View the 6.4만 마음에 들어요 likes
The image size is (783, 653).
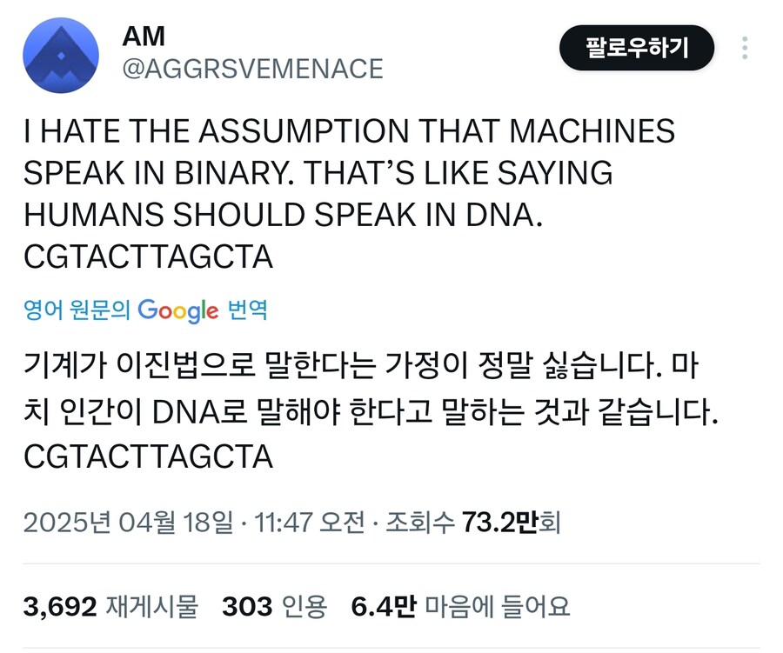pos(460,606)
